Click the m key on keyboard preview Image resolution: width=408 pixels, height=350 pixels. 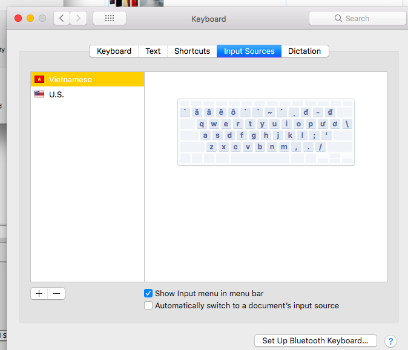pyautogui.click(x=284, y=147)
